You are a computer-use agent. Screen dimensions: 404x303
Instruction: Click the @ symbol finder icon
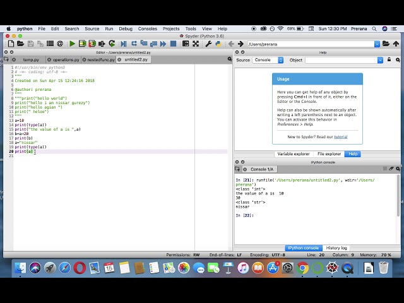pyautogui.click(x=60, y=44)
